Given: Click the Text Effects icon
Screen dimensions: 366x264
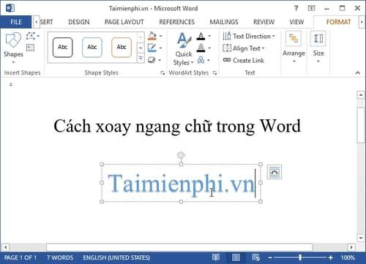Looking at the screenshot, I should click(201, 60).
